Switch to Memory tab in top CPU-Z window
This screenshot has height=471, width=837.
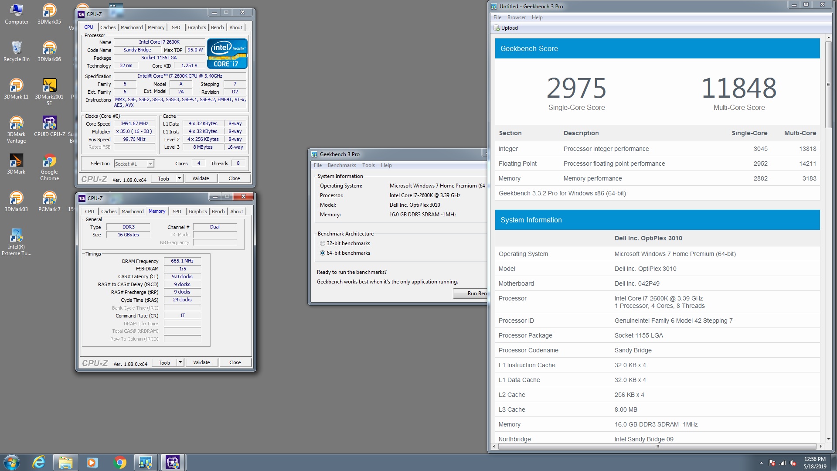[156, 27]
